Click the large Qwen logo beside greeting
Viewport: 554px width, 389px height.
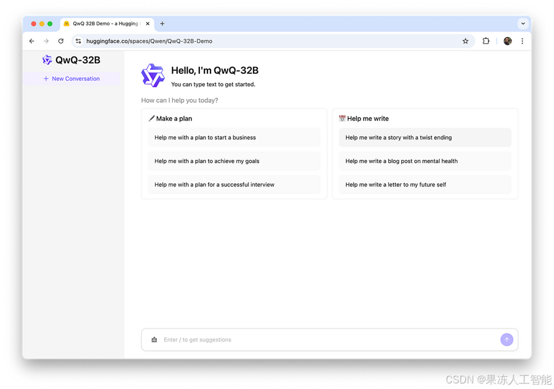[153, 75]
